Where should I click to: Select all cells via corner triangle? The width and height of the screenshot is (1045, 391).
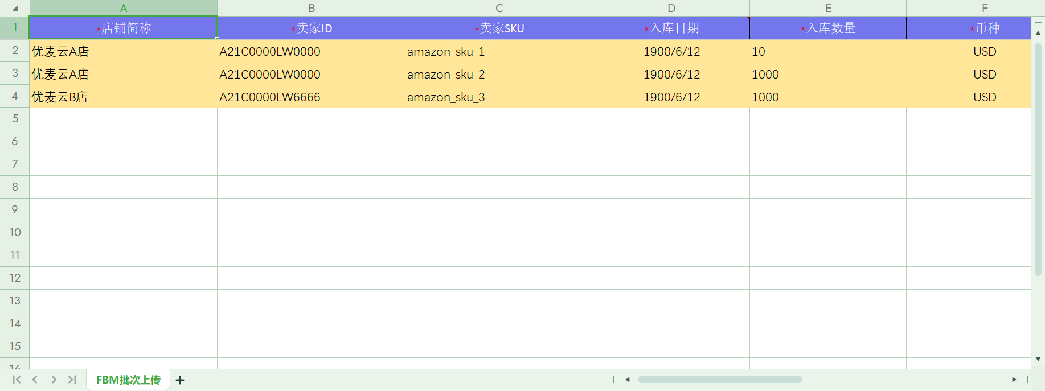click(15, 9)
